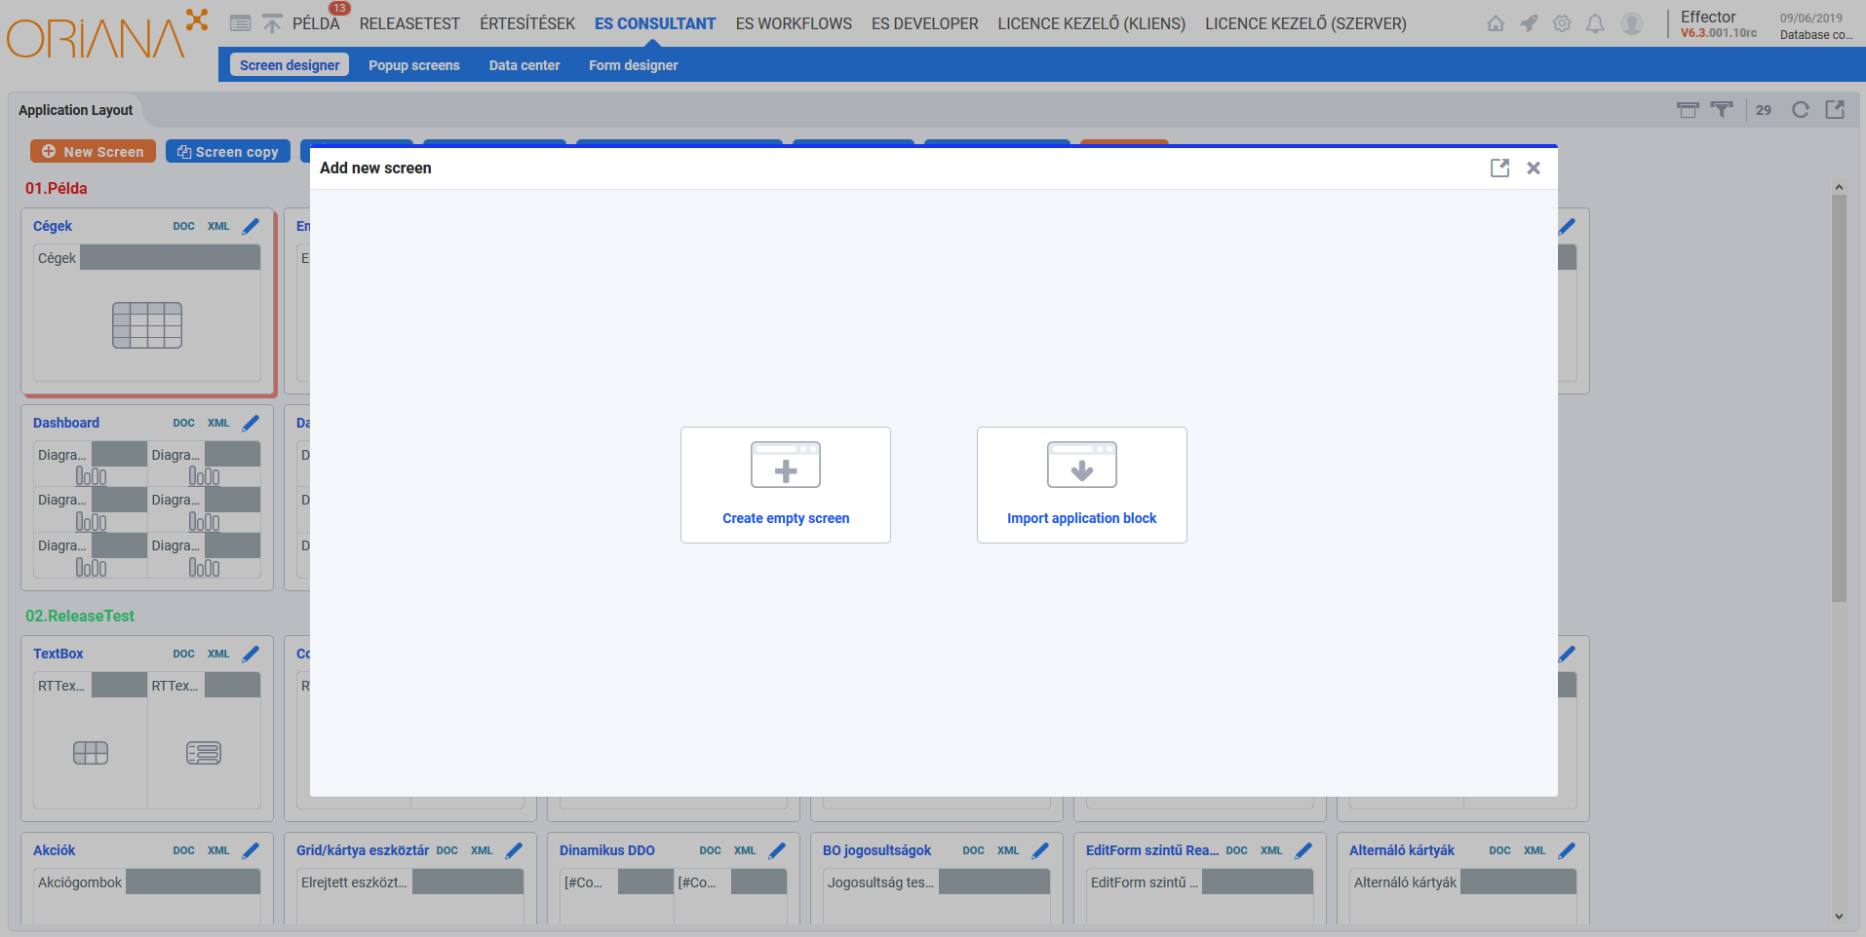This screenshot has height=937, width=1866.
Task: Open the XML link of the Cégek card
Action: click(218, 226)
